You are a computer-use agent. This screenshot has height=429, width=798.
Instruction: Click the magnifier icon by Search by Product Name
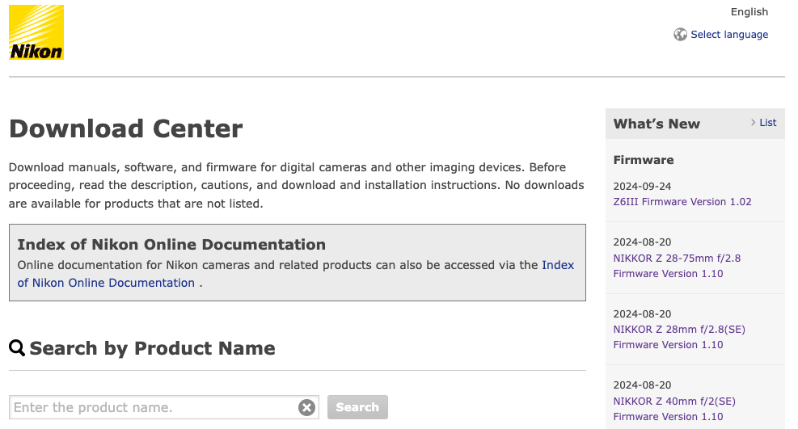coord(17,348)
